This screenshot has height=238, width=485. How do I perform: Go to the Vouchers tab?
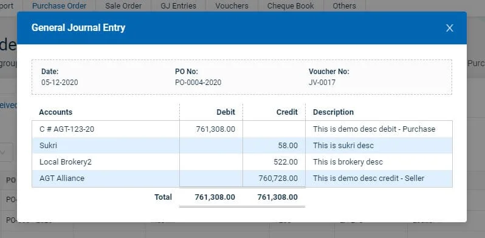[232, 5]
